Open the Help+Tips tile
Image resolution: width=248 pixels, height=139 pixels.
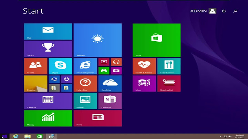pos(85,84)
